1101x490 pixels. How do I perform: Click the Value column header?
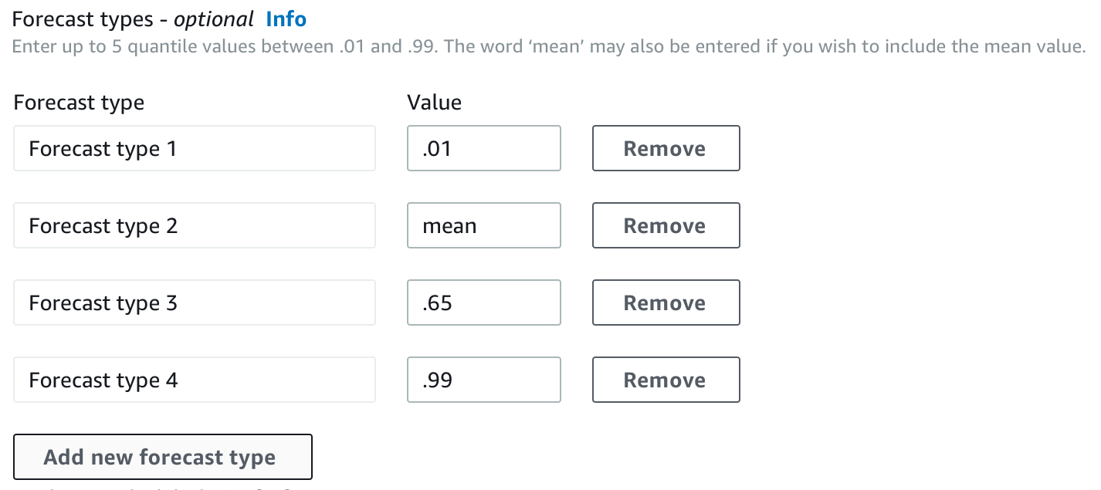tap(434, 102)
